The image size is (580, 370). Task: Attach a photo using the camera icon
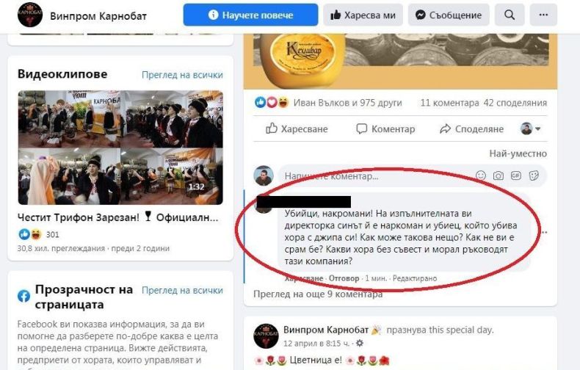coord(499,175)
